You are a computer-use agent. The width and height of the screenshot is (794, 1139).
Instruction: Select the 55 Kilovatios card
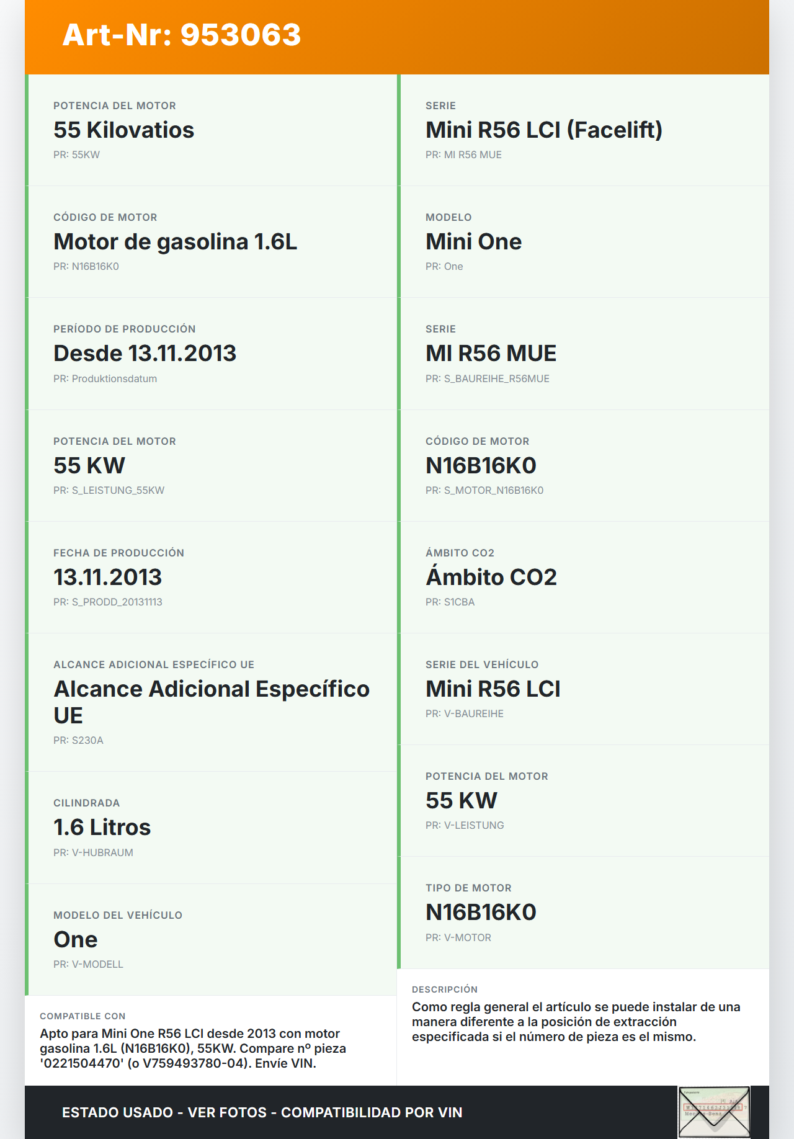[211, 130]
